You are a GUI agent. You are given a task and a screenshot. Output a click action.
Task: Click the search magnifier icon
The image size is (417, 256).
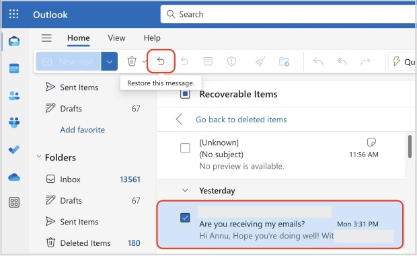pyautogui.click(x=171, y=14)
